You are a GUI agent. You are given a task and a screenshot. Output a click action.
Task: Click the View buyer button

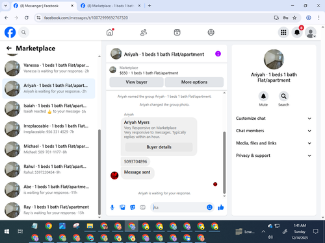(136, 82)
